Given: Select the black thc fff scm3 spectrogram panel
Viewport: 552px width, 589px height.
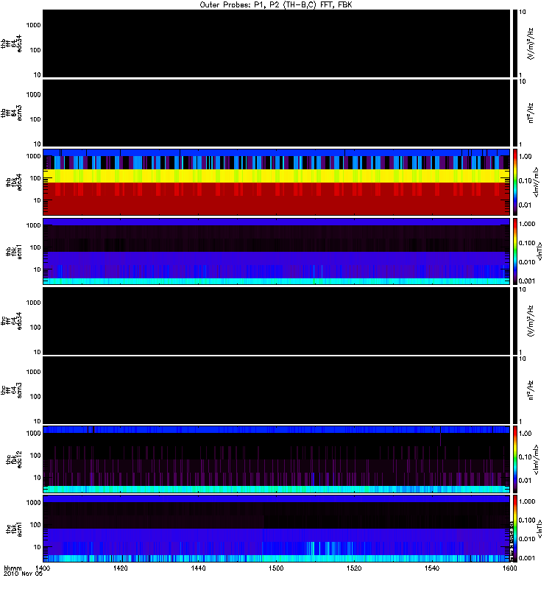Looking at the screenshot, I should tap(277, 390).
